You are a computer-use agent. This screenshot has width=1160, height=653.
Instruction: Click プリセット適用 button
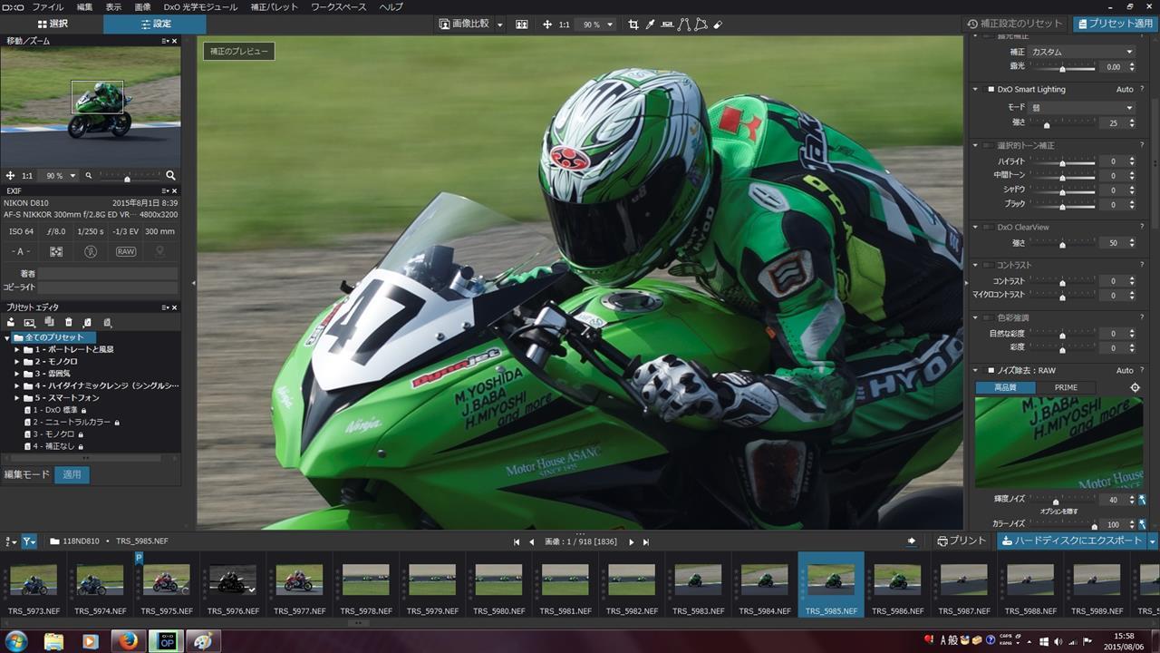point(1116,24)
